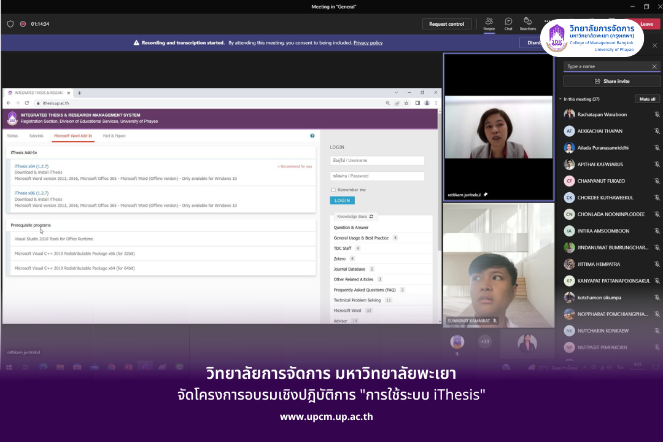The width and height of the screenshot is (663, 442).
Task: Click mic-off icon next to INTIRA AMSOOMBOON
Action: pos(657,231)
